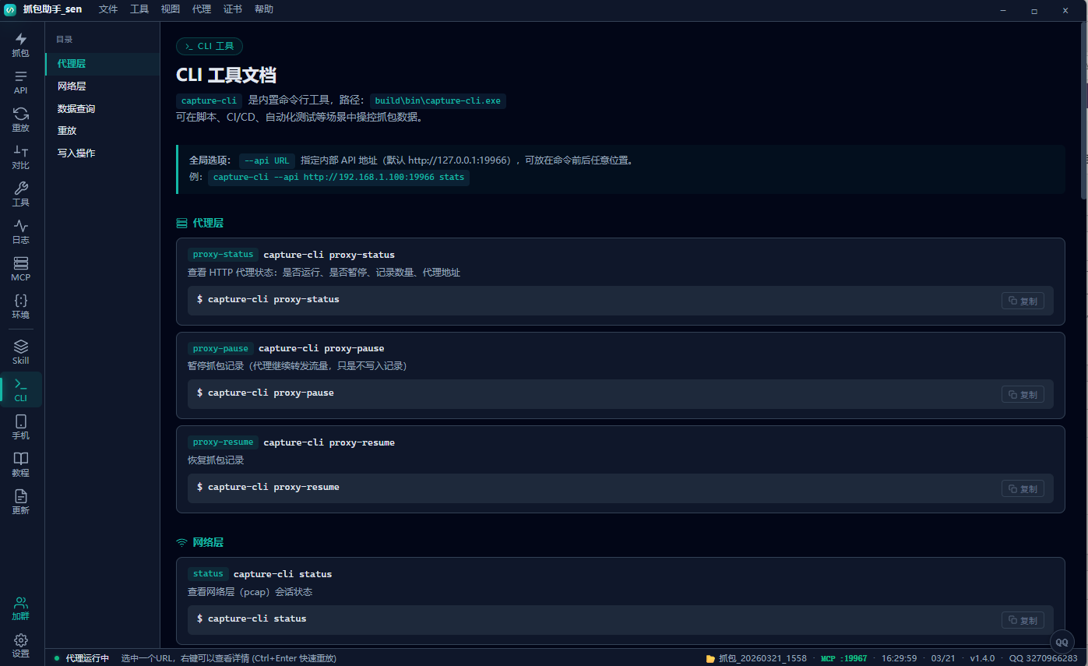Click the floating QQ round button
This screenshot has height=666, width=1088.
click(x=1062, y=642)
